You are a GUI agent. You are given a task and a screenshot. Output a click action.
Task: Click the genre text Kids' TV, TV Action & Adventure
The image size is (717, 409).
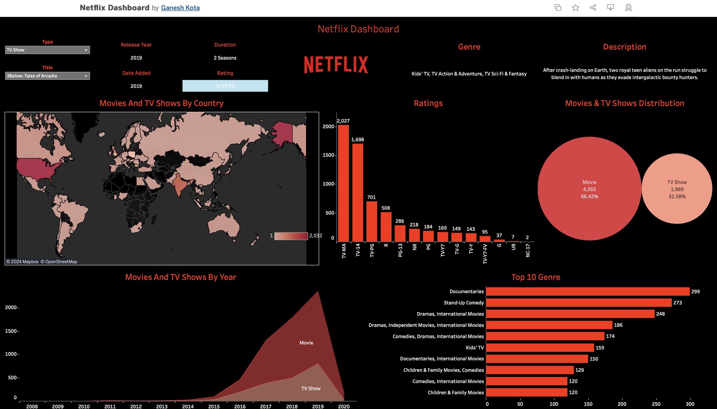469,74
